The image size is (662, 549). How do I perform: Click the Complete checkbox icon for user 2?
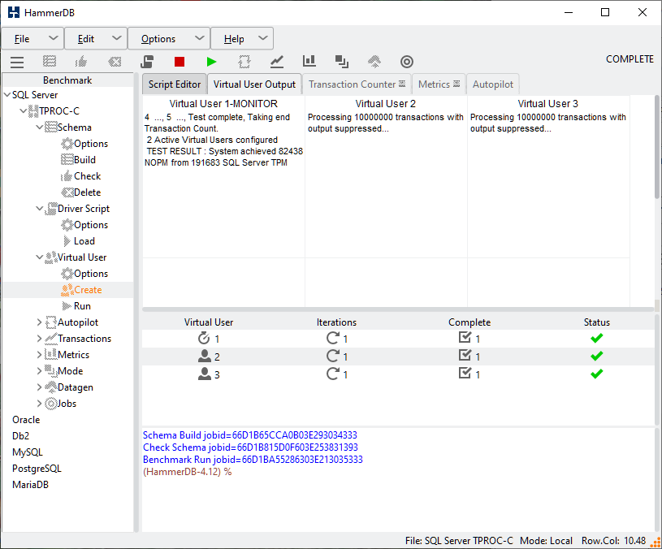tap(465, 356)
